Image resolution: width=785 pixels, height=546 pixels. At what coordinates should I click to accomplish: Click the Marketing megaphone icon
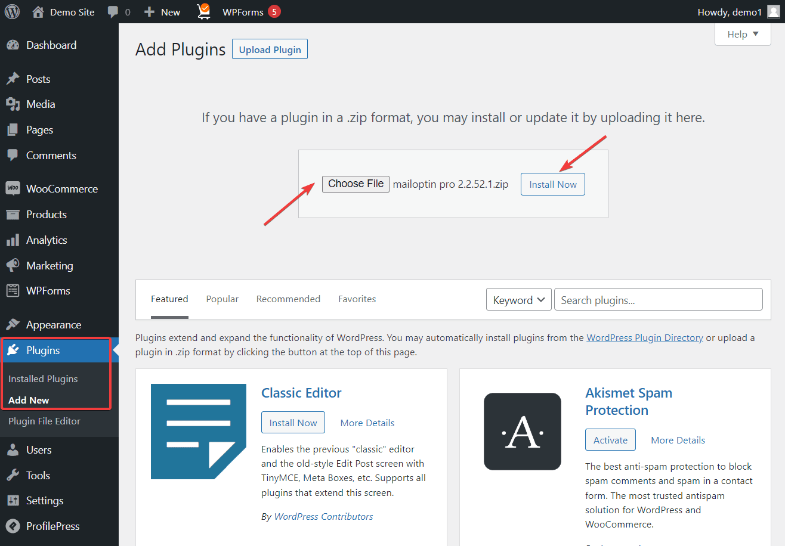[x=13, y=265]
